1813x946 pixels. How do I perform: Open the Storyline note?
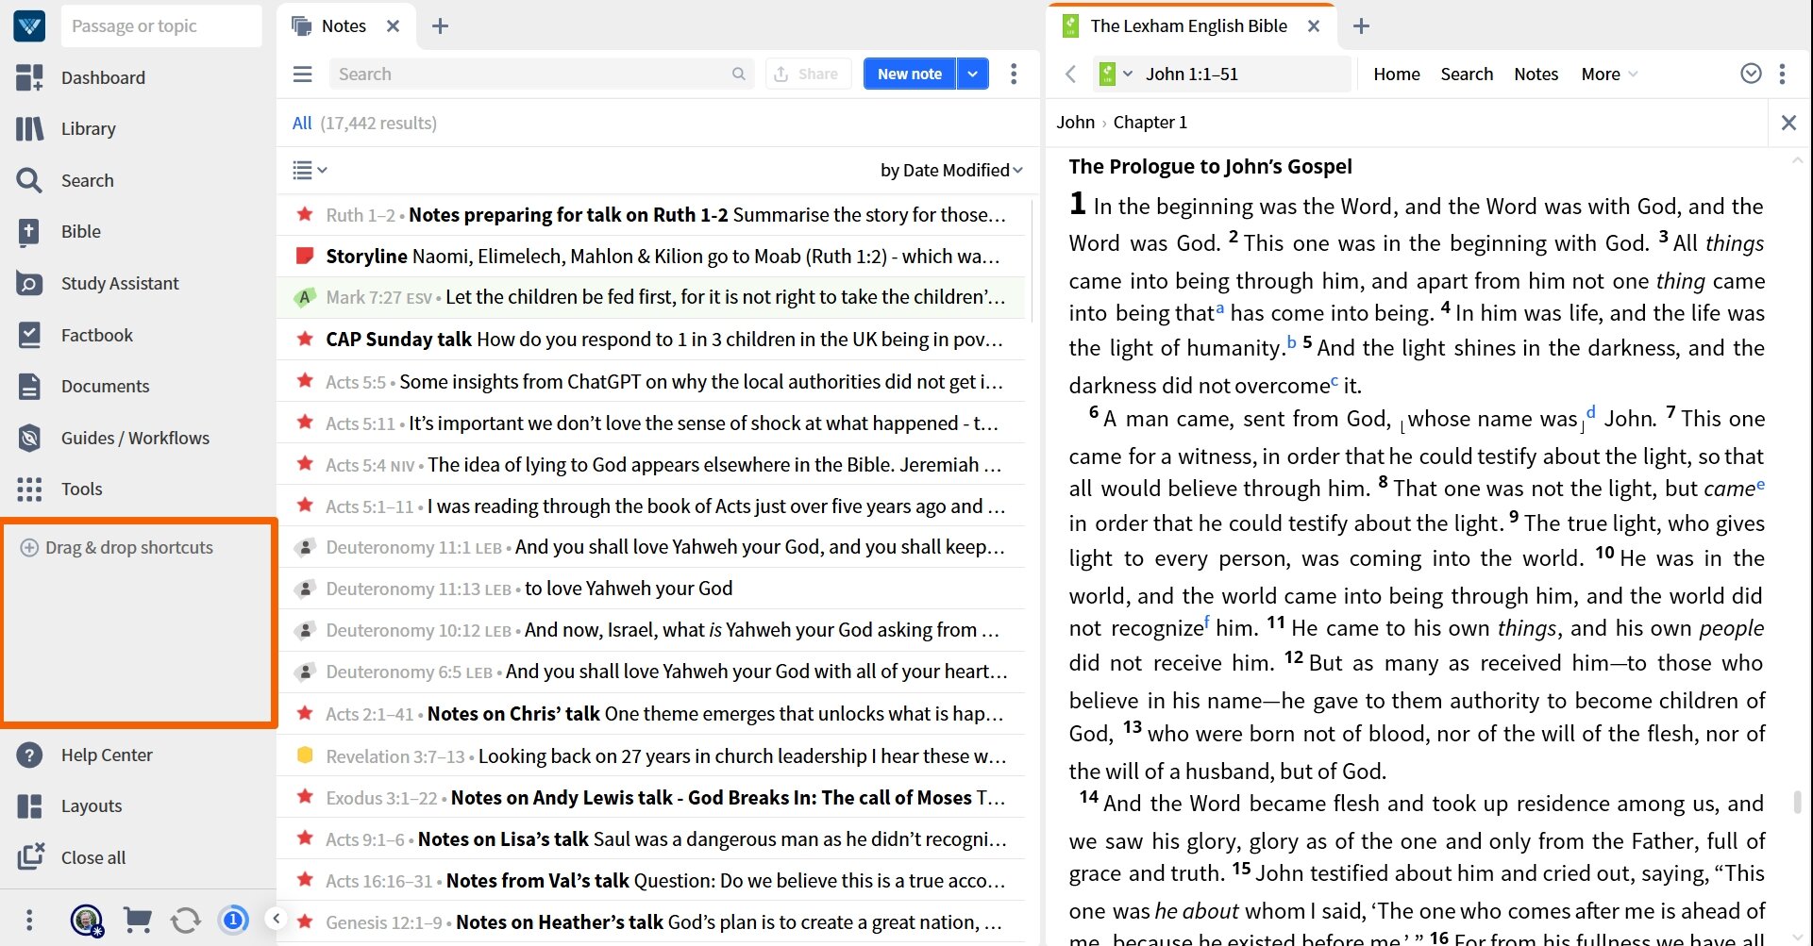651,257
